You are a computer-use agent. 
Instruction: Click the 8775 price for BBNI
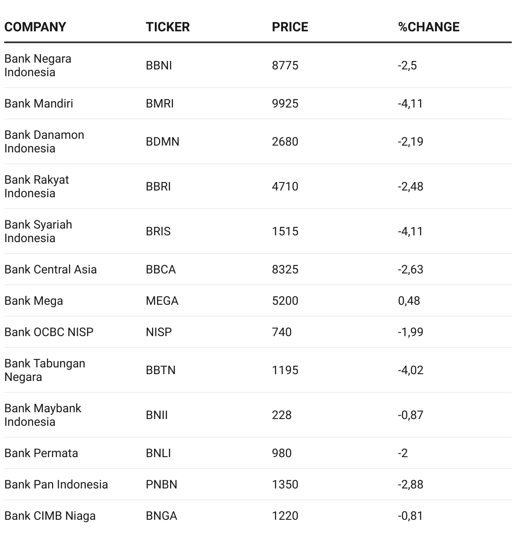pyautogui.click(x=285, y=65)
